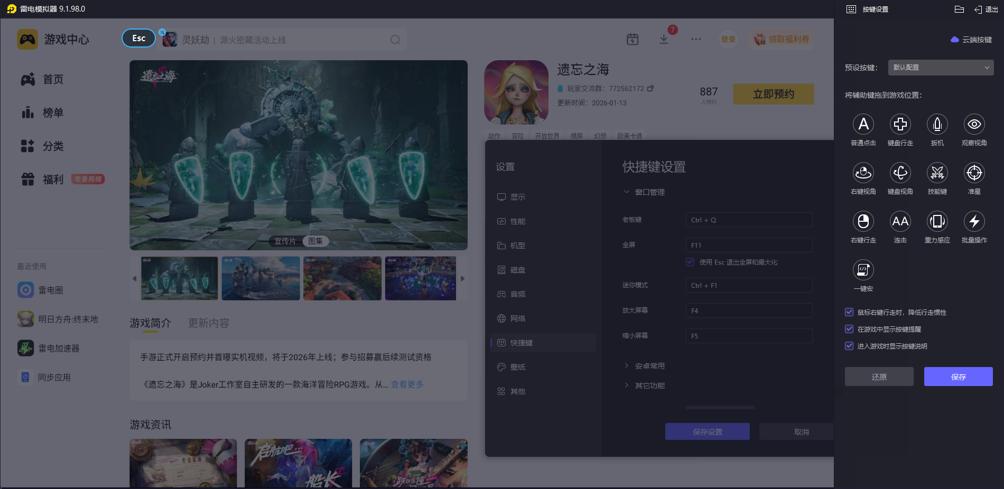The width and height of the screenshot is (1004, 489).
Task: Click the 登录 login button
Action: (728, 39)
